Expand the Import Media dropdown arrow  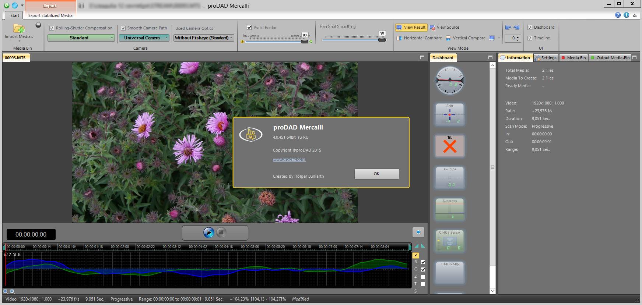pos(19,41)
